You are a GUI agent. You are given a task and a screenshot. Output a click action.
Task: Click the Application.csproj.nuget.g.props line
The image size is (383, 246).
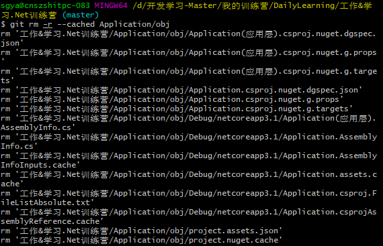[x=172, y=99]
